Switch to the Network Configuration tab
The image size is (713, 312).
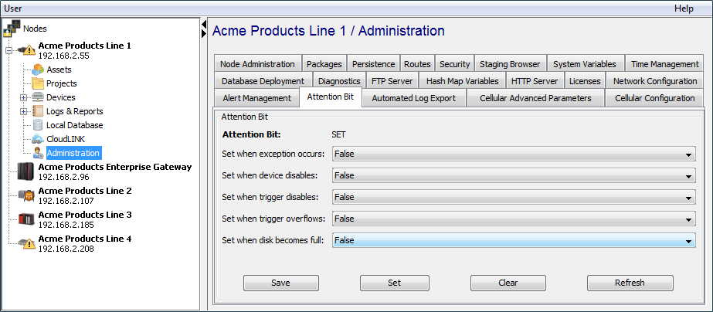click(x=655, y=81)
